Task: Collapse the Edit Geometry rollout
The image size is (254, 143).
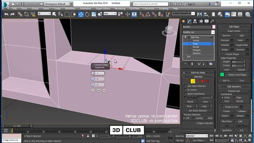Action: pos(234,87)
